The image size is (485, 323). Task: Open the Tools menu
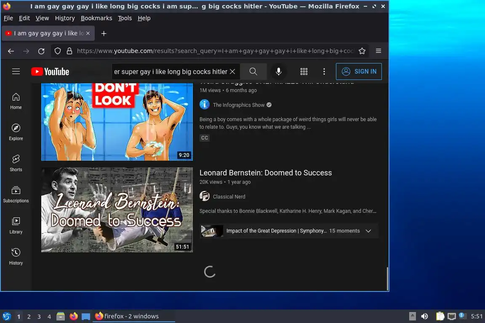click(125, 18)
